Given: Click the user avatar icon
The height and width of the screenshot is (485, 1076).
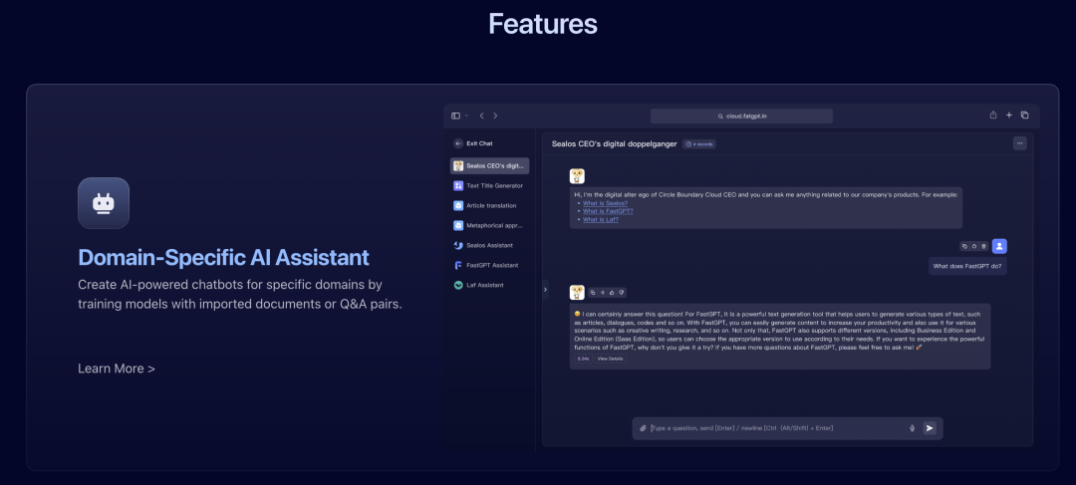Looking at the screenshot, I should click(x=1000, y=246).
